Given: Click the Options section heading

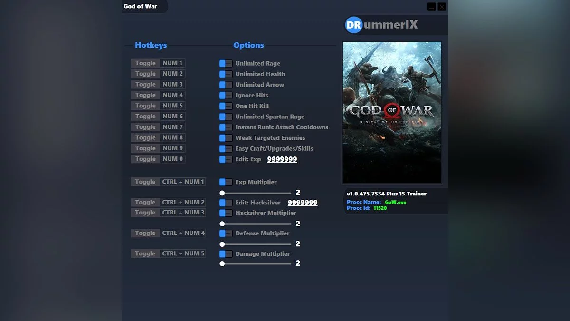Looking at the screenshot, I should (248, 45).
